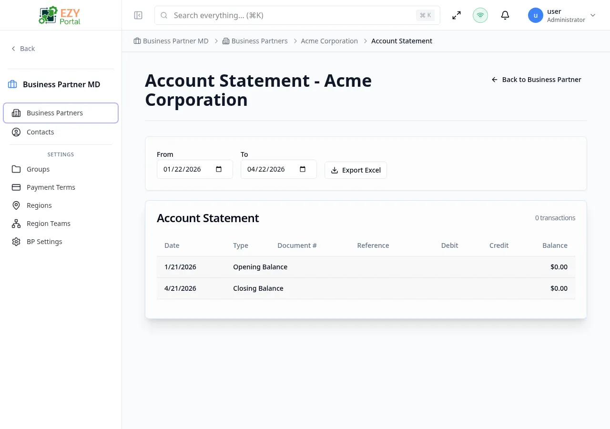Screen dimensions: 610x429
Task: Click Business Partner MD in the breadcrumb
Action: pyautogui.click(x=175, y=41)
